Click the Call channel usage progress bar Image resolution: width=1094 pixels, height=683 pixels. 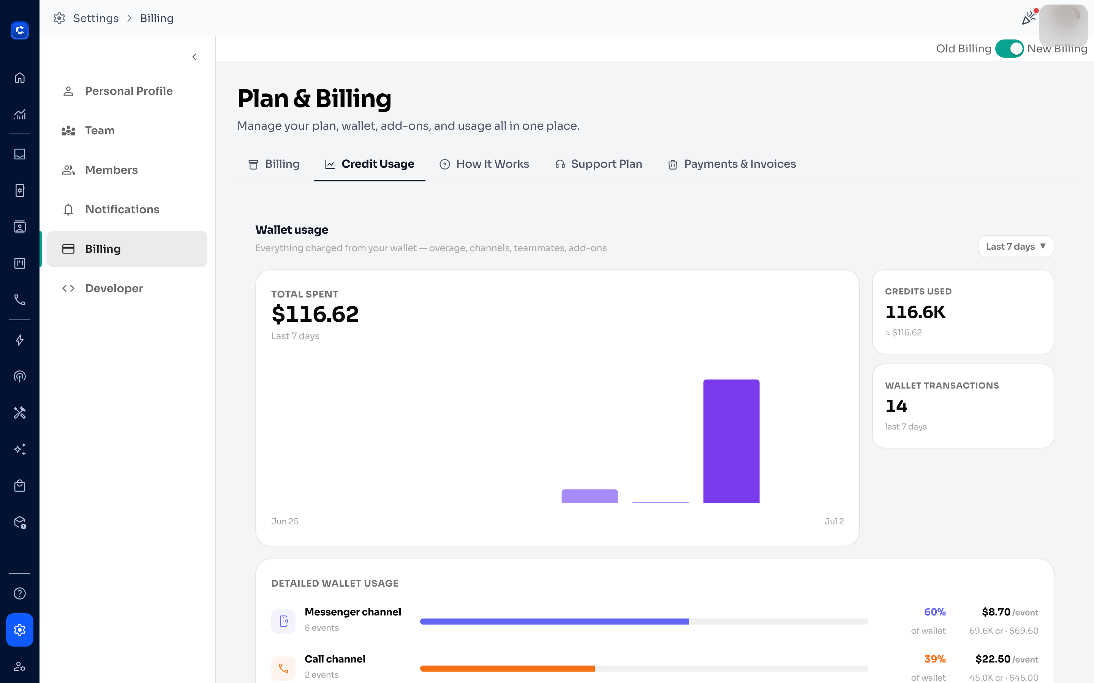click(x=644, y=669)
